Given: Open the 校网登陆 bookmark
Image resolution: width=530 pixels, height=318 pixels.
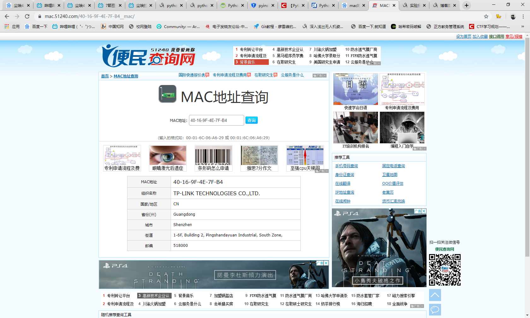Looking at the screenshot, I should coord(140,26).
